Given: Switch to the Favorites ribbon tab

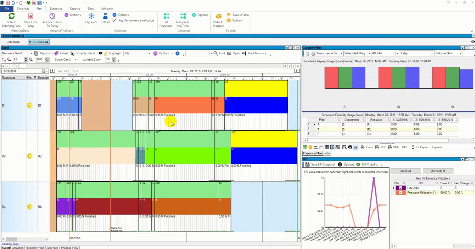Looking at the screenshot, I should coord(23,9).
